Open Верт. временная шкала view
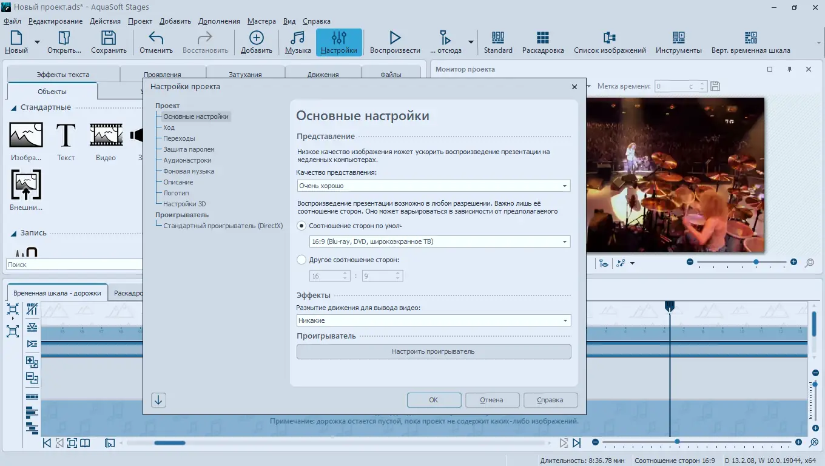The height and width of the screenshot is (466, 825). click(750, 42)
